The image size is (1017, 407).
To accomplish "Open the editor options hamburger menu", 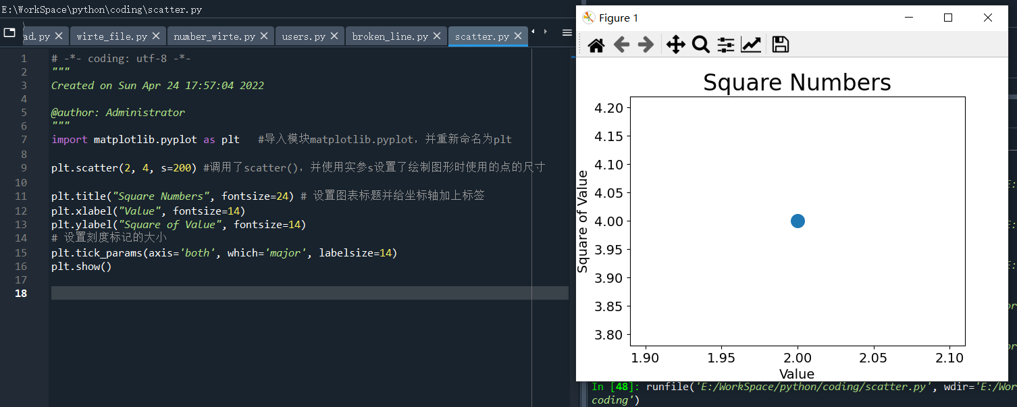I will [x=567, y=32].
